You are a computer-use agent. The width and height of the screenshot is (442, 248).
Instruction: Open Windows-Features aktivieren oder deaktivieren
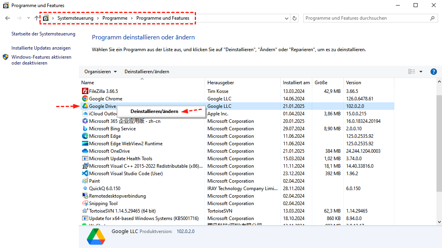[41, 60]
